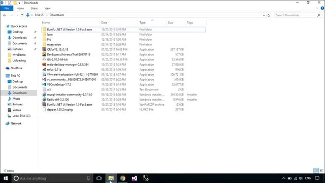Select Music under This PC
The height and width of the screenshot is (183, 325).
[x=16, y=99]
